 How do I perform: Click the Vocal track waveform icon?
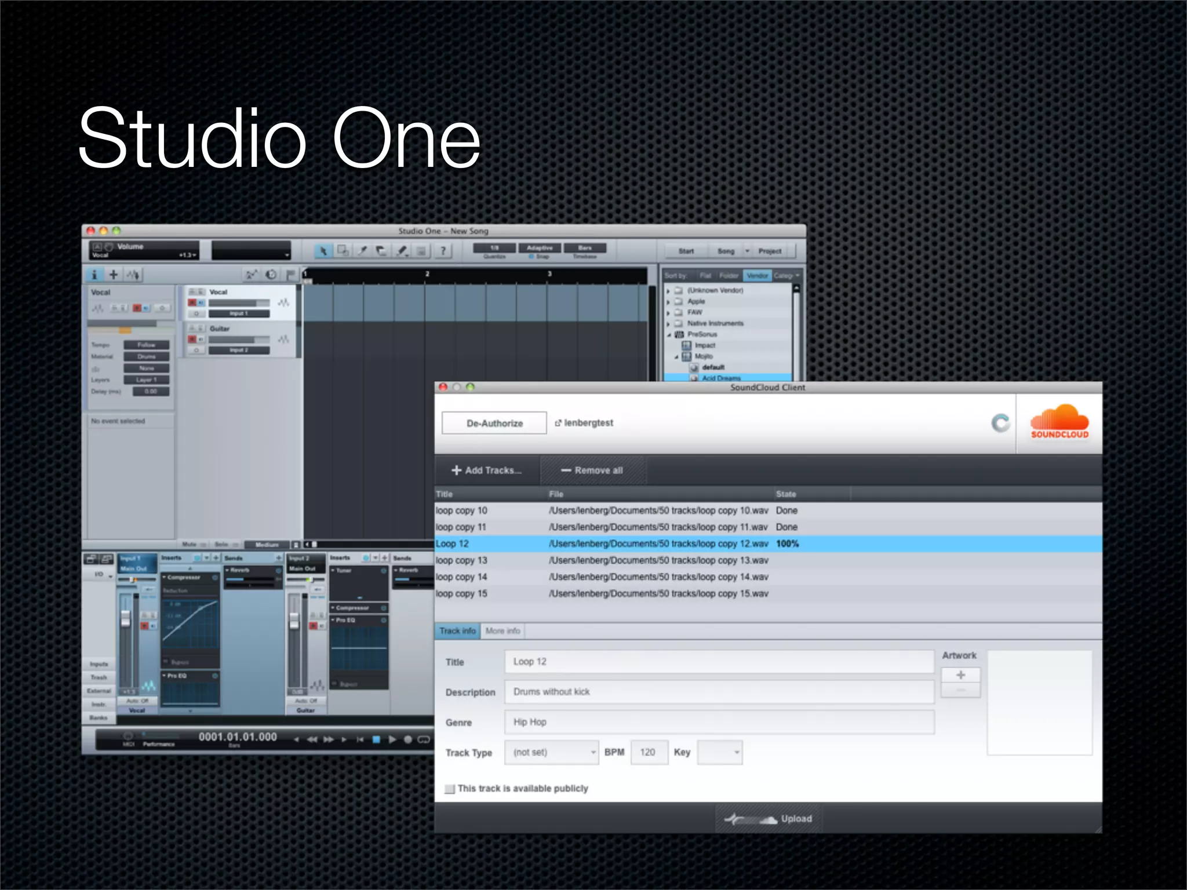[283, 302]
